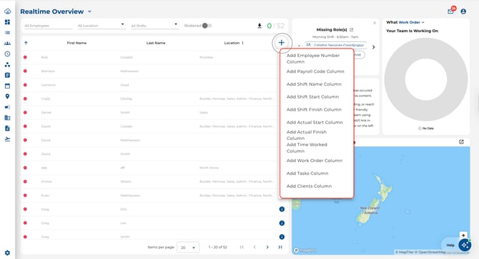Open the three-dots hierarchy icon in sidebar
Viewport: 479px width, 259px height.
[x=8, y=65]
